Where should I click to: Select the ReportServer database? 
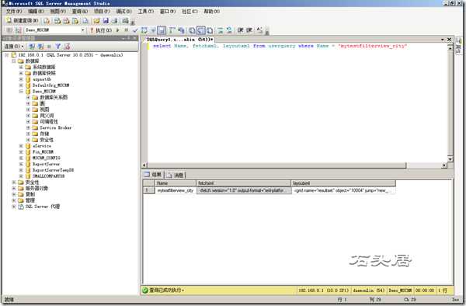[x=46, y=164]
